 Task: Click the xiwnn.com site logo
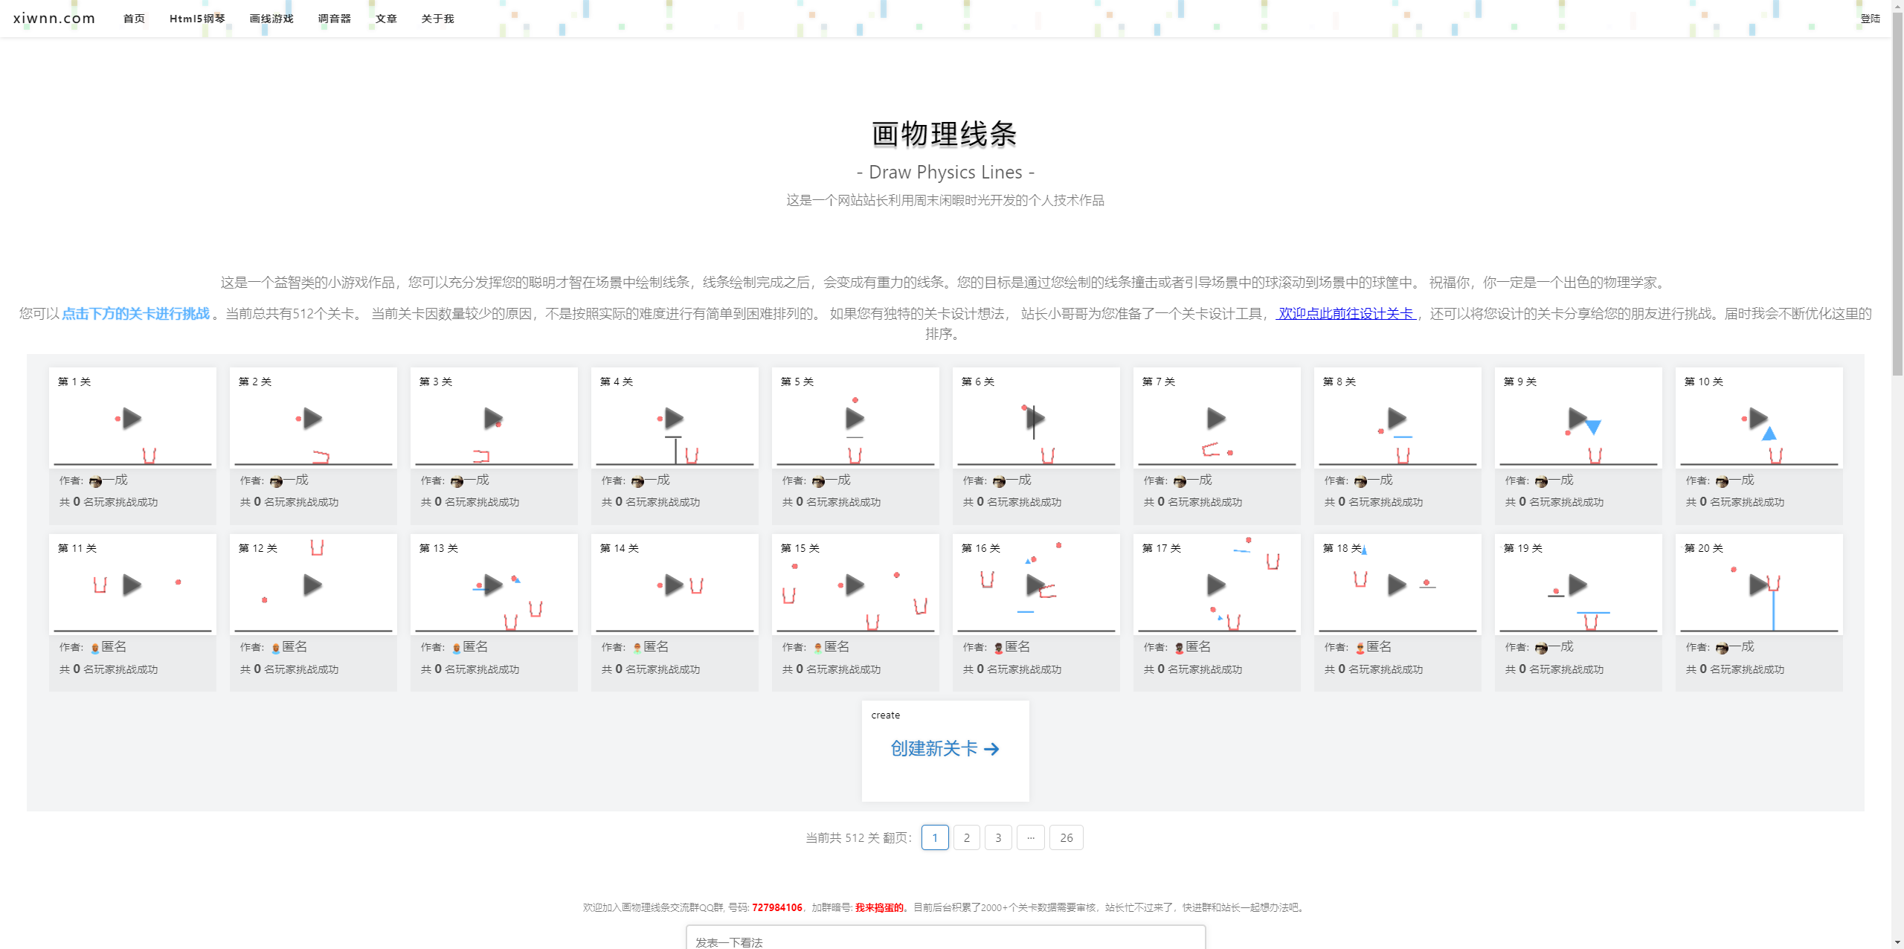pyautogui.click(x=53, y=18)
